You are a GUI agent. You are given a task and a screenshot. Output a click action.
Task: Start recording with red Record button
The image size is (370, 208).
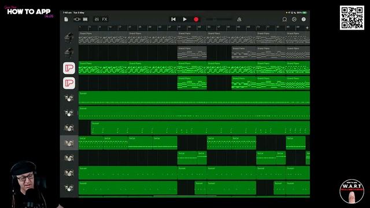[x=196, y=19]
